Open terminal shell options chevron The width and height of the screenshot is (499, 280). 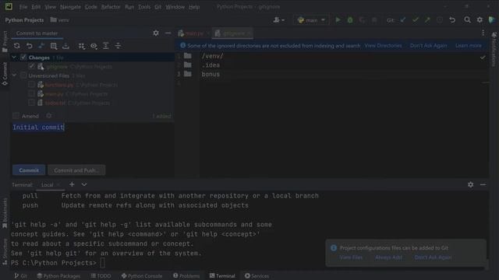(84, 184)
